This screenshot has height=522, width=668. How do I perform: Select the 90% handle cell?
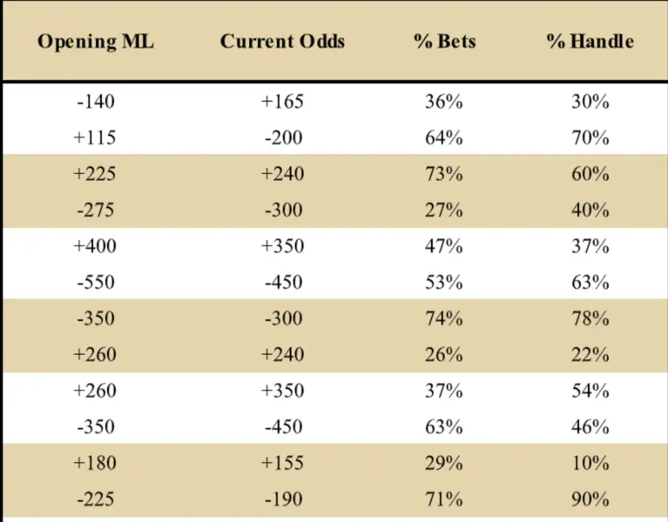(590, 499)
